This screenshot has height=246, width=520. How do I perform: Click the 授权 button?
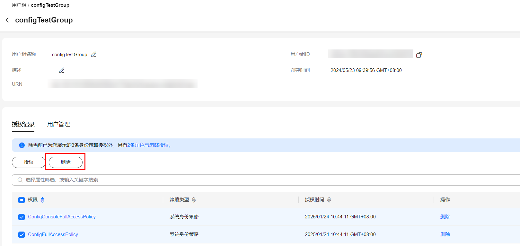pyautogui.click(x=29, y=162)
